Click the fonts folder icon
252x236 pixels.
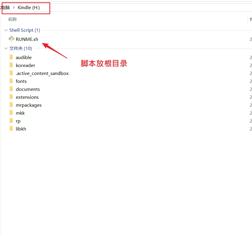click(11, 81)
